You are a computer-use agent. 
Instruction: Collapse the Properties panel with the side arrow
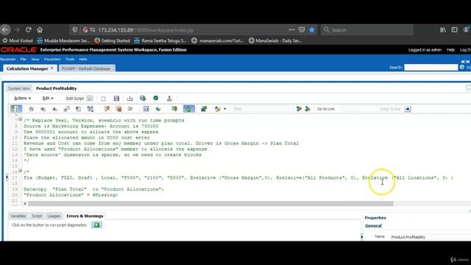[361, 237]
